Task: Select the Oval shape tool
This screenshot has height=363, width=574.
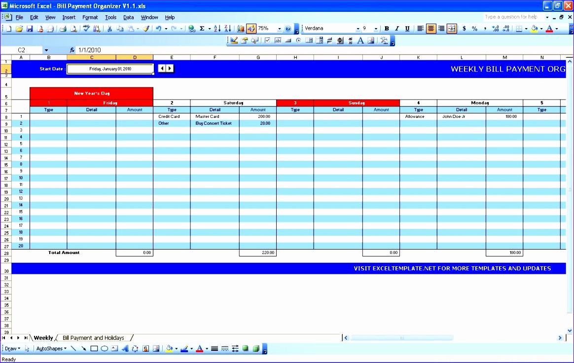Action: [x=105, y=349]
